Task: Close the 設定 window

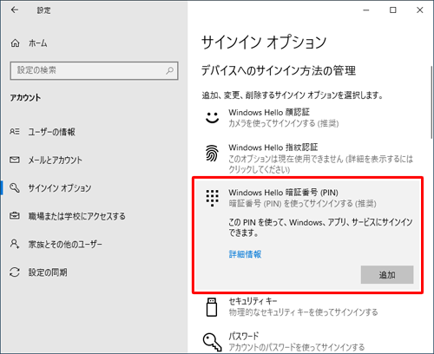Action: (420, 10)
